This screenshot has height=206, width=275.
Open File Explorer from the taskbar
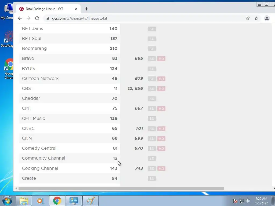pyautogui.click(x=24, y=201)
